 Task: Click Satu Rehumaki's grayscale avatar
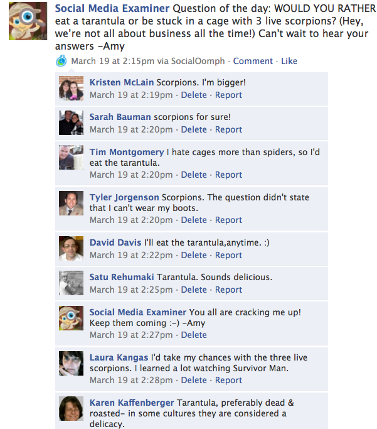72,283
